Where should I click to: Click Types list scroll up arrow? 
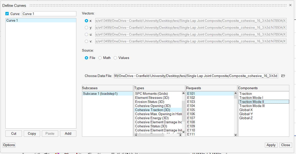(183, 93)
